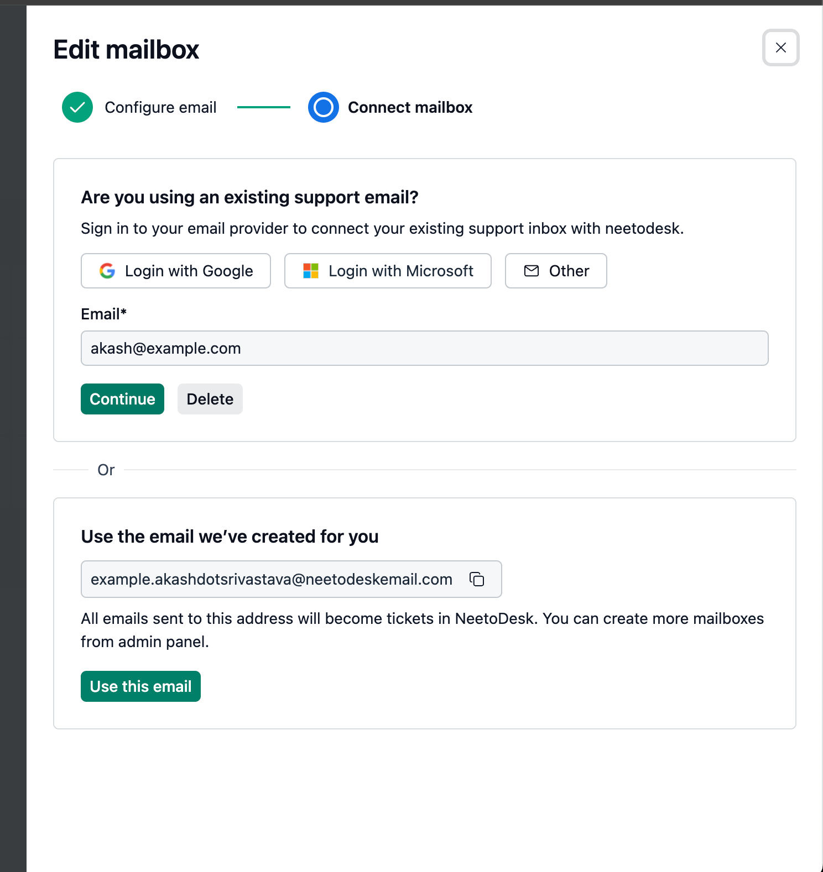Click the Email* field label

coord(104,314)
